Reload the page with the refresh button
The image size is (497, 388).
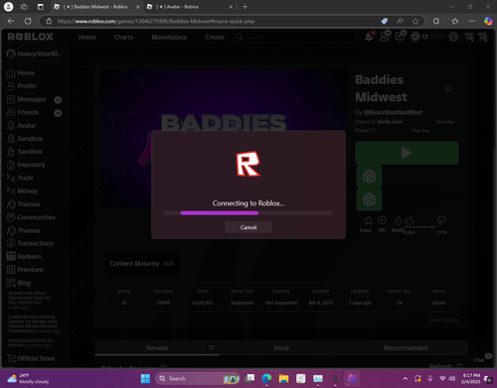pos(28,21)
